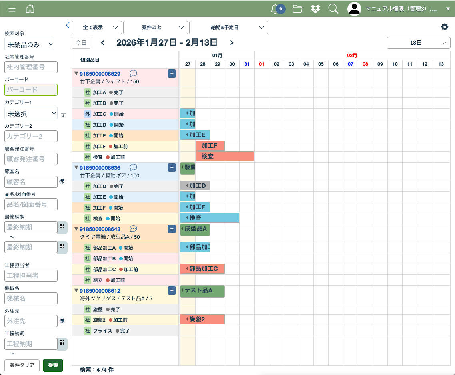Collapse the 9185000008629 item tree
Screen dimensions: 455x375
click(76, 73)
